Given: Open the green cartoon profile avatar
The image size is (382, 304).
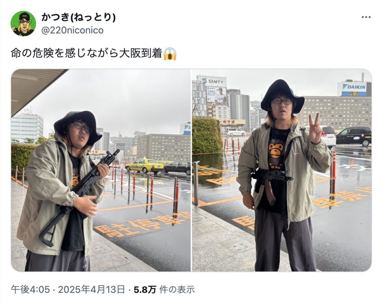Looking at the screenshot, I should coord(24,23).
